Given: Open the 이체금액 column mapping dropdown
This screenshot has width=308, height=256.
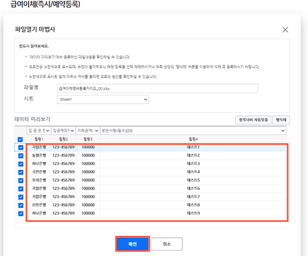Looking at the screenshot, I should click(x=88, y=130).
